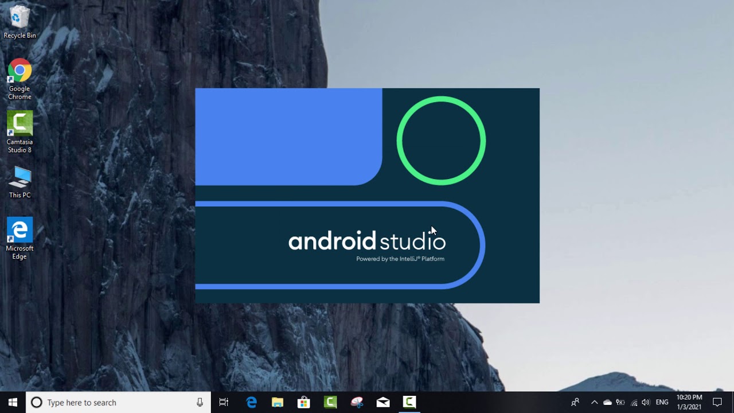The height and width of the screenshot is (413, 734).
Task: Expand the hidden system tray icons
Action: [594, 402]
